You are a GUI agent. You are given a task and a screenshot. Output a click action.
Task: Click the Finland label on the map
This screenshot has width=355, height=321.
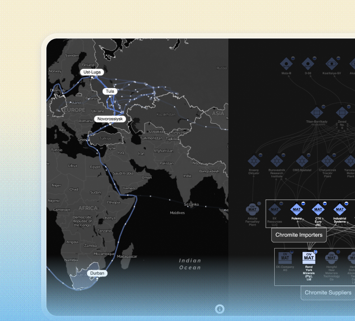(x=88, y=65)
